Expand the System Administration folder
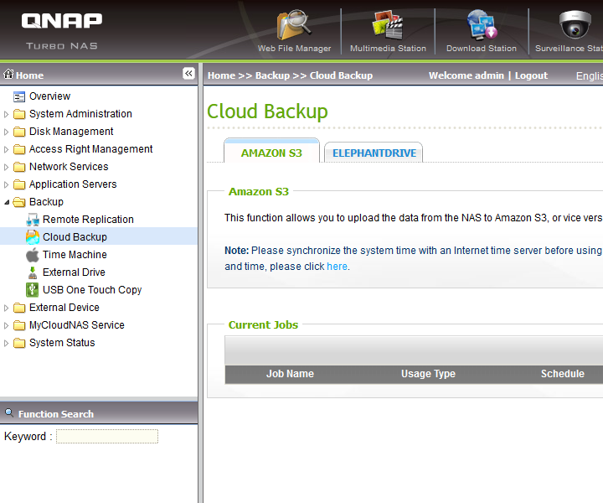Viewport: 603px width, 503px height. click(x=8, y=114)
